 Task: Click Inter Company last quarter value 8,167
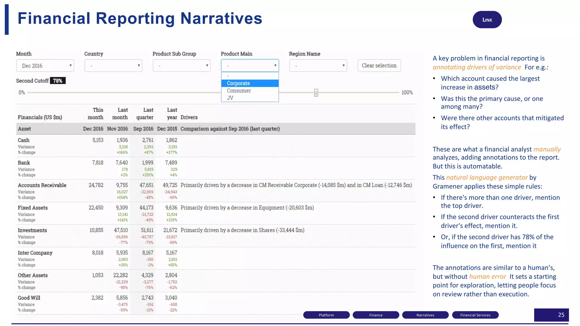(x=148, y=253)
